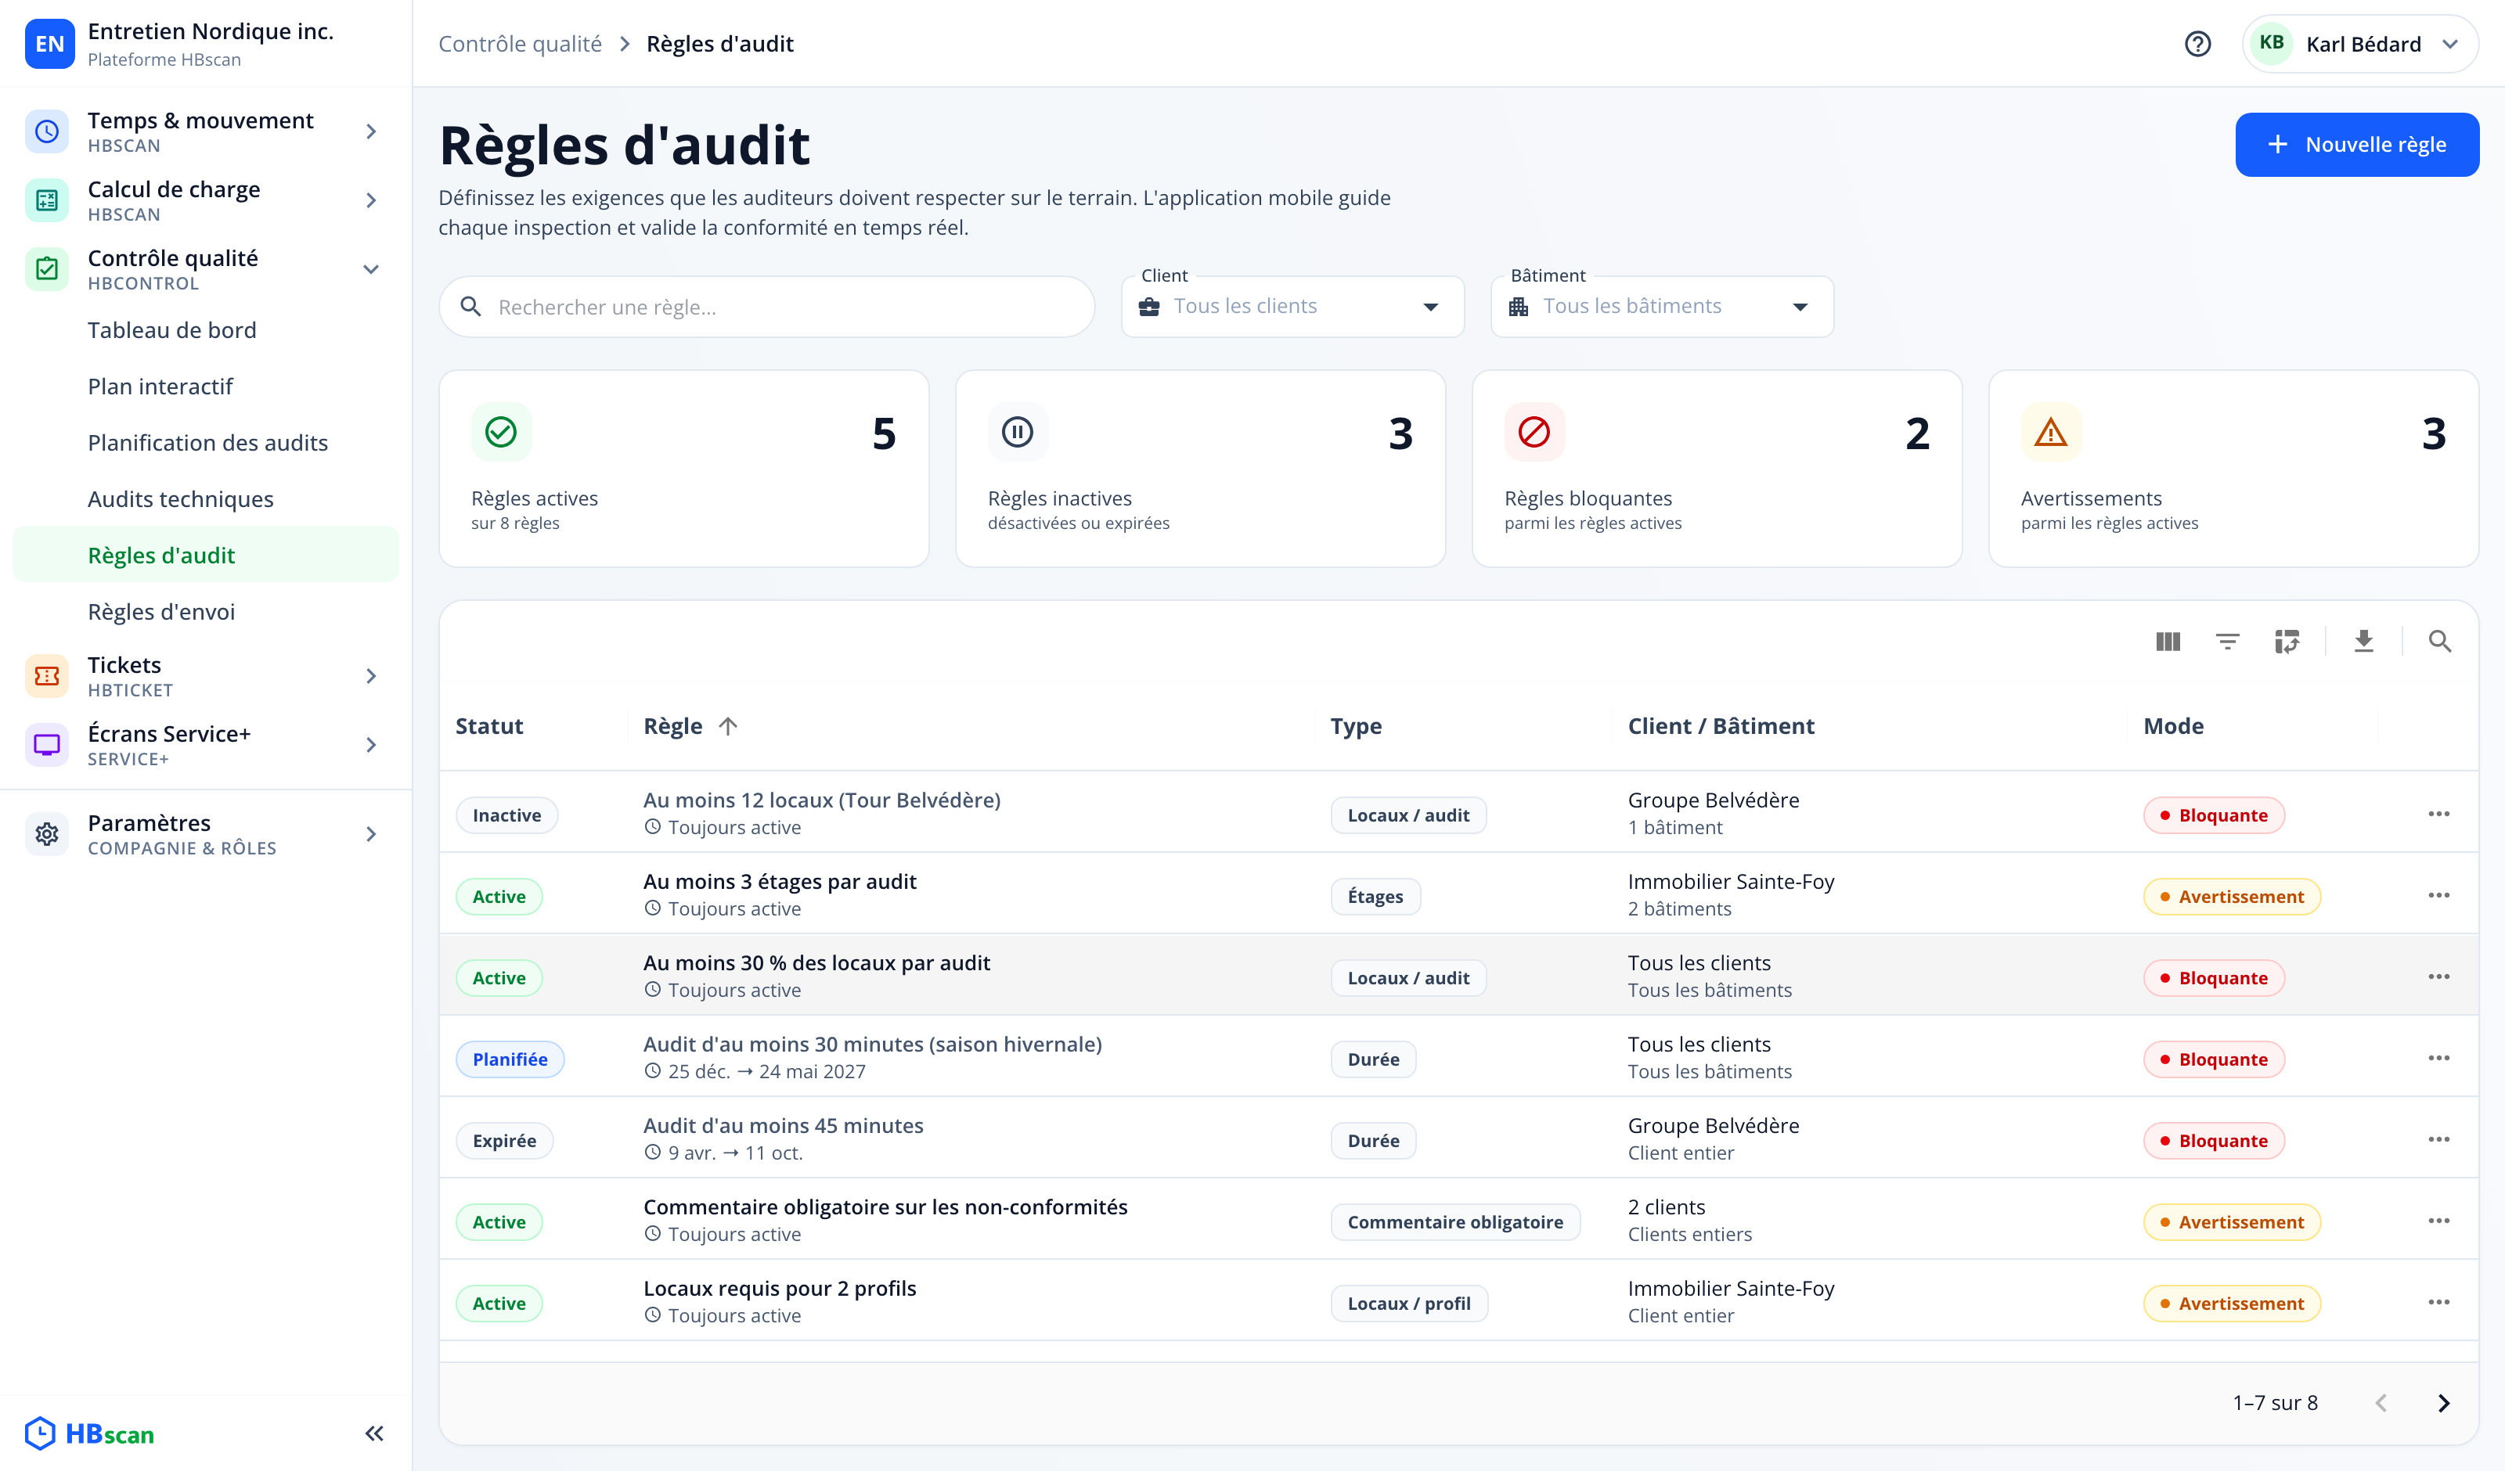Click the HBscan logo at sidebar bottom
2505x1471 pixels.
(89, 1433)
